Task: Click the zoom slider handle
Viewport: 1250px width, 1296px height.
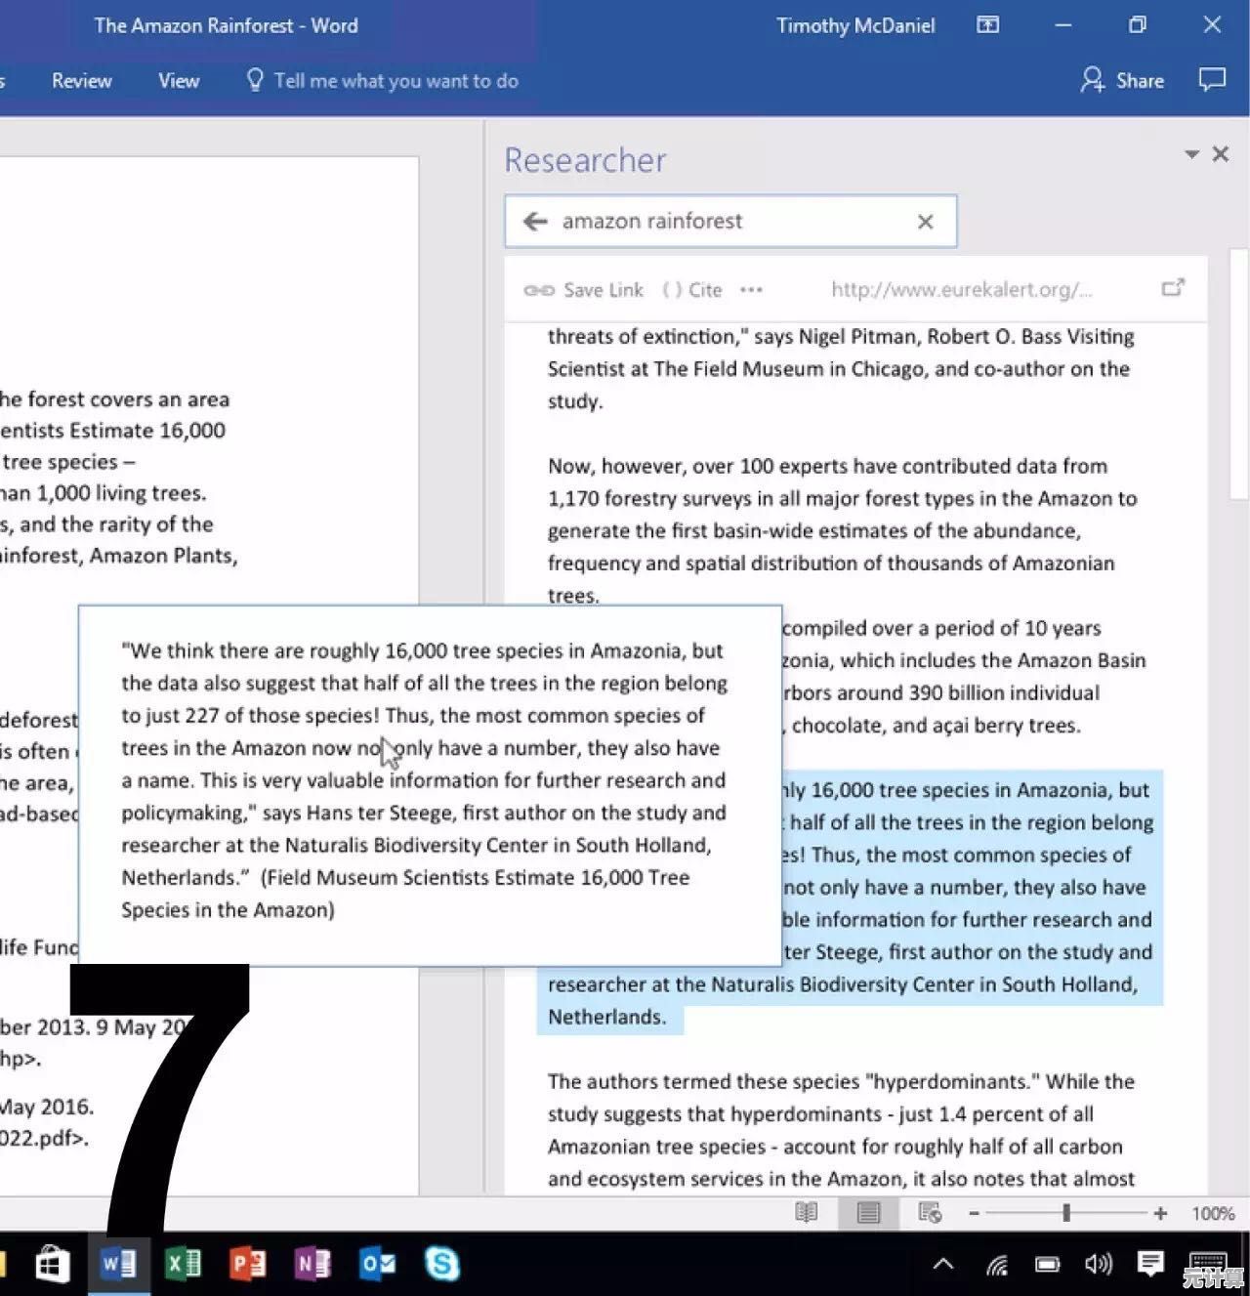Action: [1066, 1213]
